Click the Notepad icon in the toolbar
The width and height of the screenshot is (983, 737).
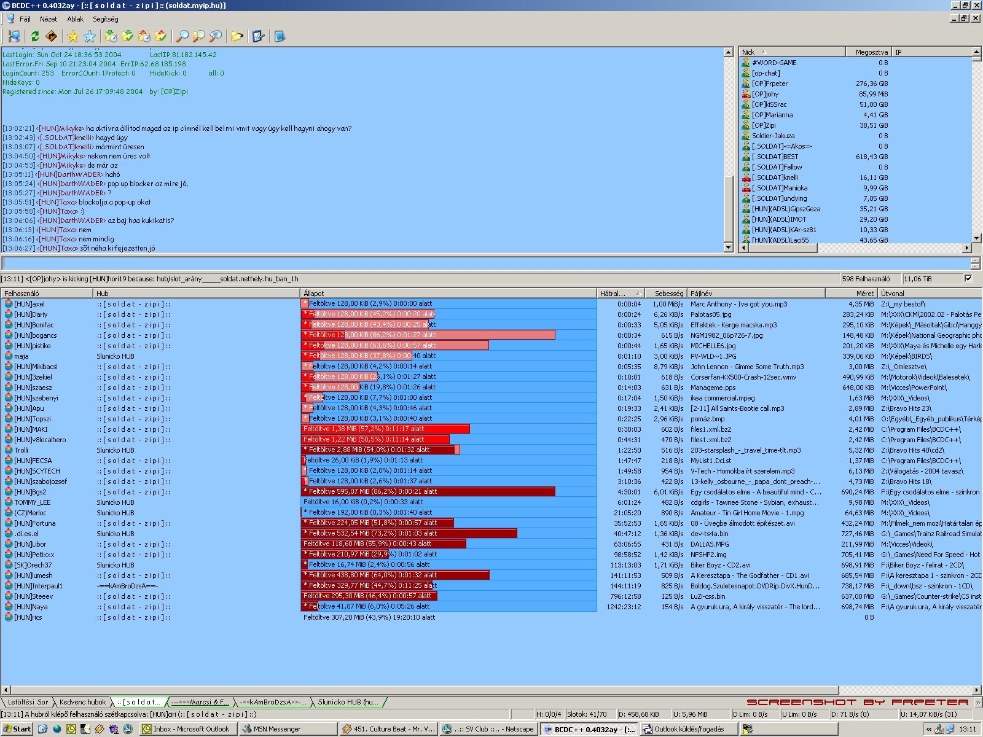280,37
